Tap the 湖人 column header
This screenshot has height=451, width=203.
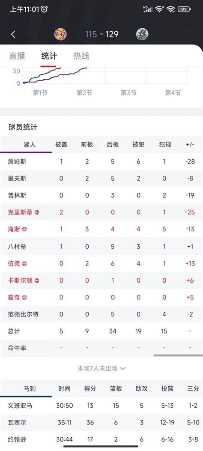point(30,144)
